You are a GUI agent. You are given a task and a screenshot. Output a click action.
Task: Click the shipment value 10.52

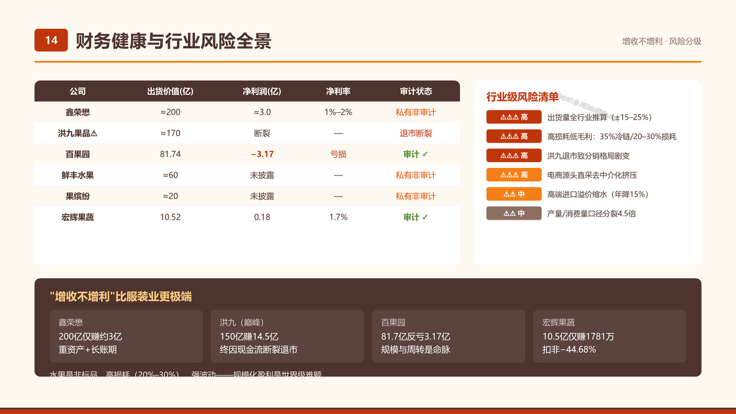pyautogui.click(x=170, y=217)
